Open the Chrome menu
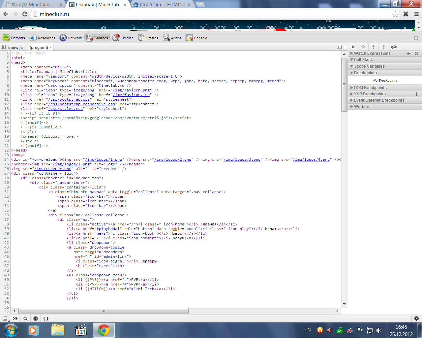Screen dimensions: 422x338 (416, 14)
